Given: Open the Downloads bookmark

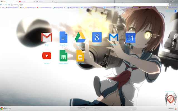Looking at the screenshot, I should pos(124,7).
